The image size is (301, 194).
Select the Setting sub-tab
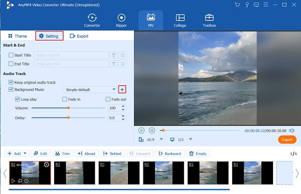point(49,36)
